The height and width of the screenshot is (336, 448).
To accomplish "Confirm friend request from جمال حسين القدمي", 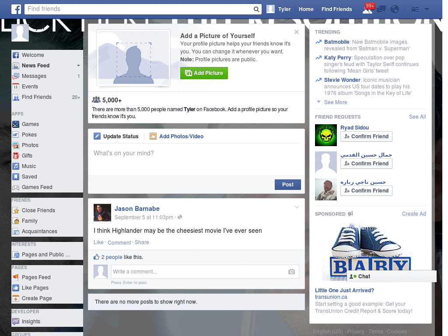I will [366, 164].
